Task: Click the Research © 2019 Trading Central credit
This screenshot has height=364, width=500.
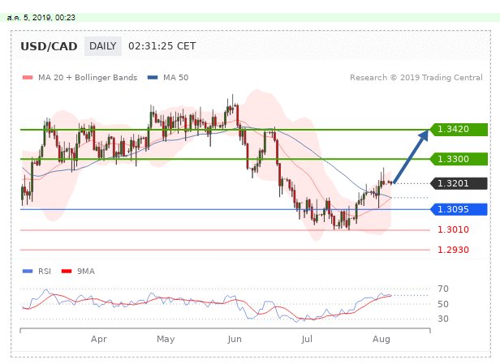Action: [416, 78]
